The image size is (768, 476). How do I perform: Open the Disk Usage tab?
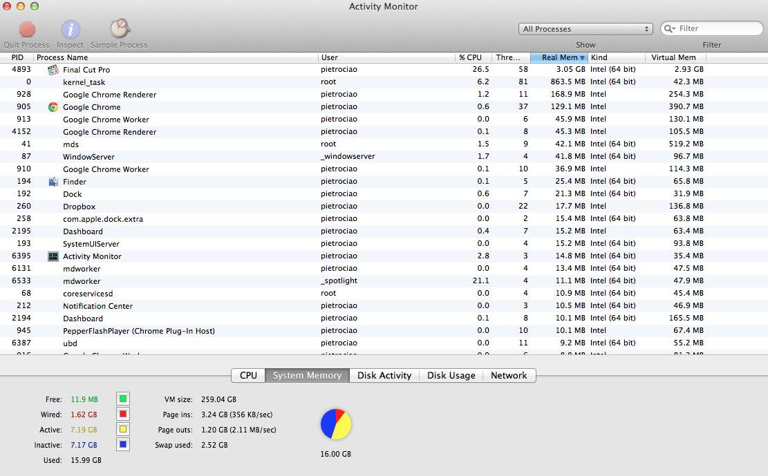pos(451,375)
